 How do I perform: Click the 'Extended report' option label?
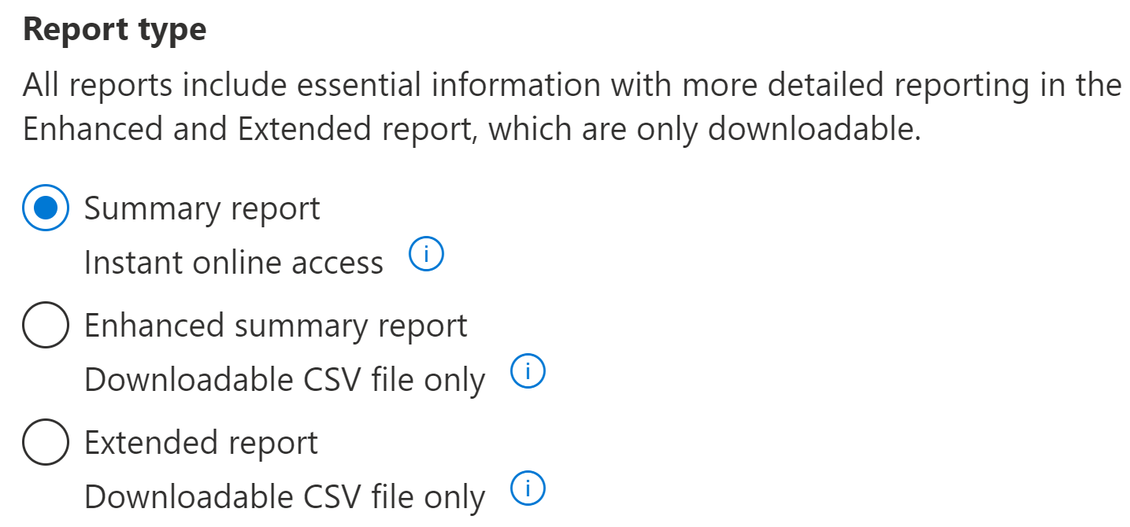pos(202,444)
